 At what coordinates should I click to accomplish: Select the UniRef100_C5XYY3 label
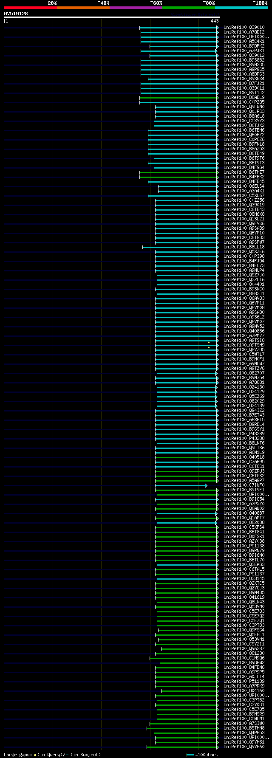tap(244, 121)
